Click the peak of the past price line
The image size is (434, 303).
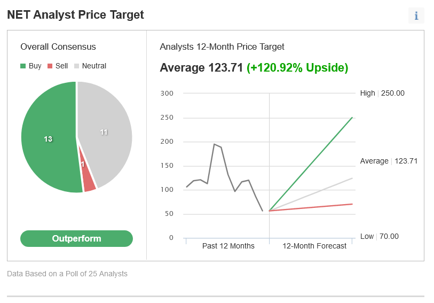tap(214, 144)
